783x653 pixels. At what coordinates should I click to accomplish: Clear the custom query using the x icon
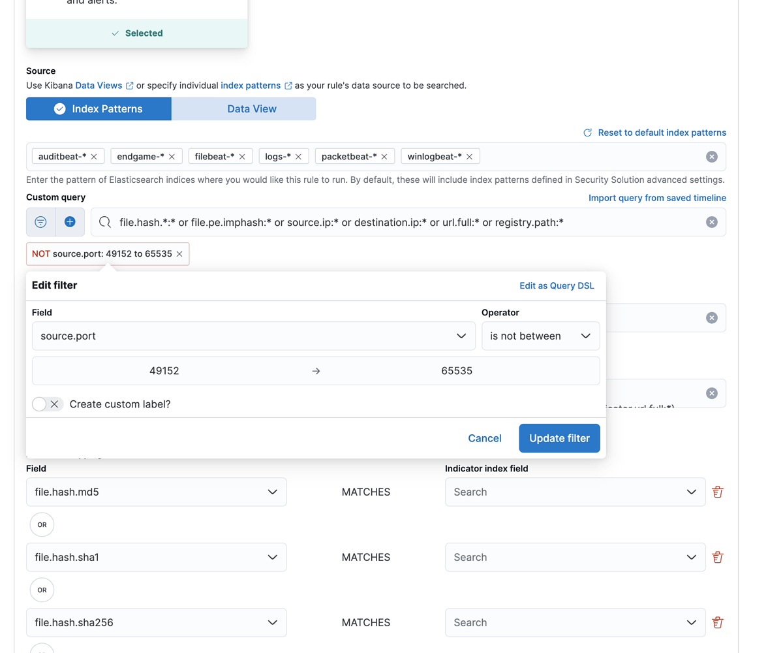click(711, 222)
